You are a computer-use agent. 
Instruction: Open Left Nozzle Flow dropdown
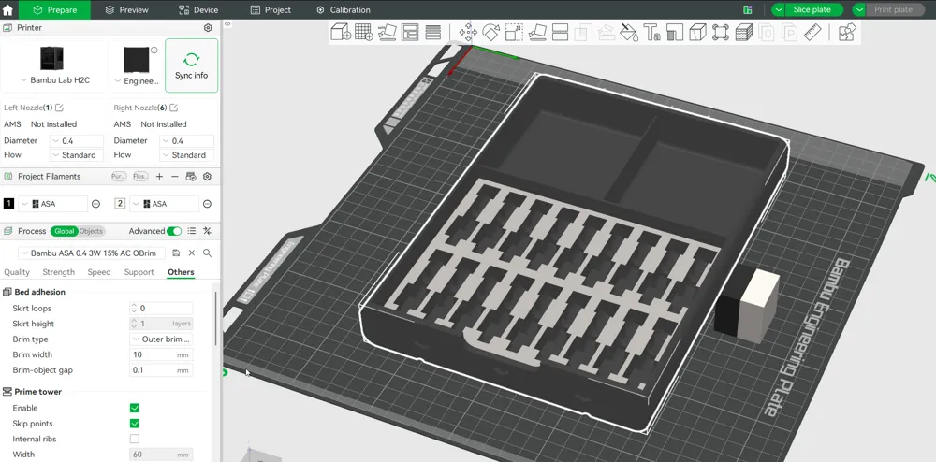pos(77,155)
